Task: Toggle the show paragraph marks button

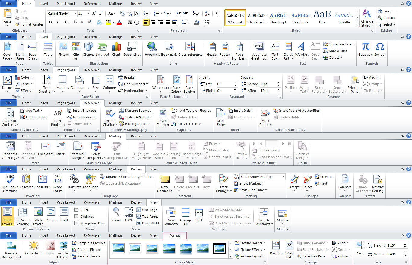Action: (217, 14)
